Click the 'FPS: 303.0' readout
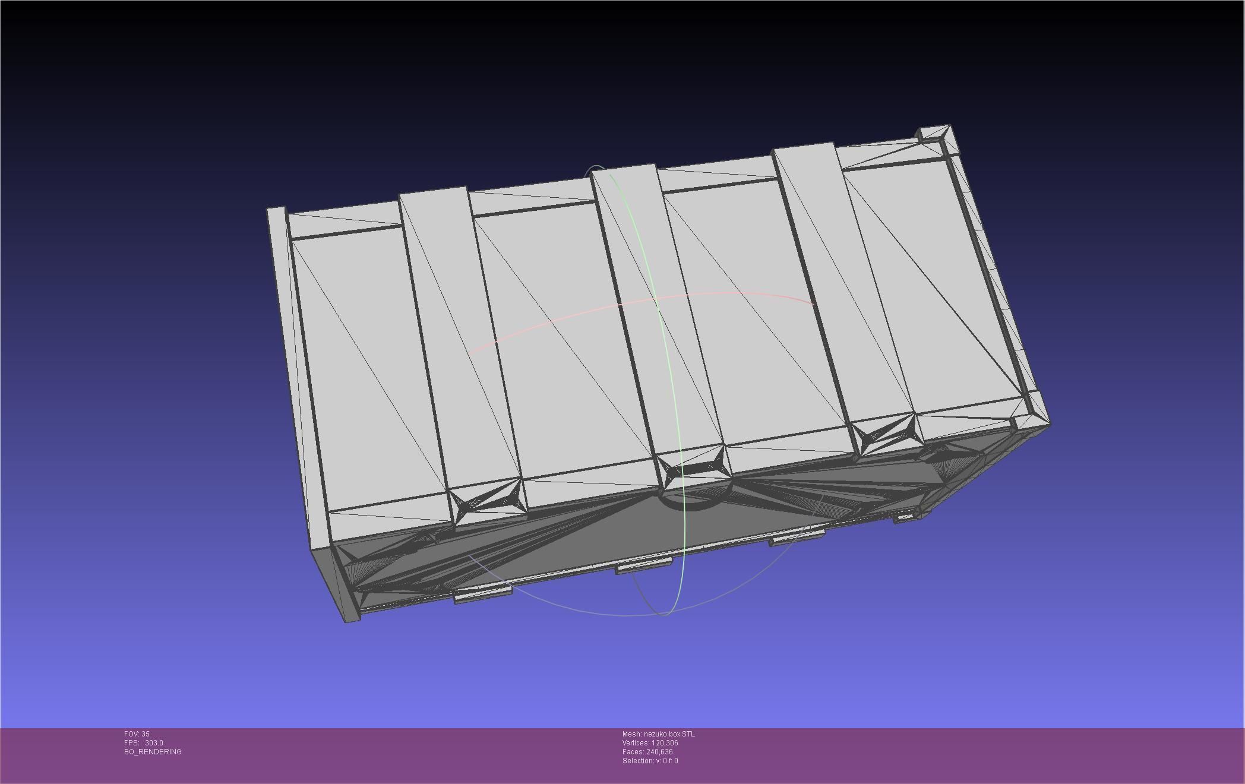 144,743
